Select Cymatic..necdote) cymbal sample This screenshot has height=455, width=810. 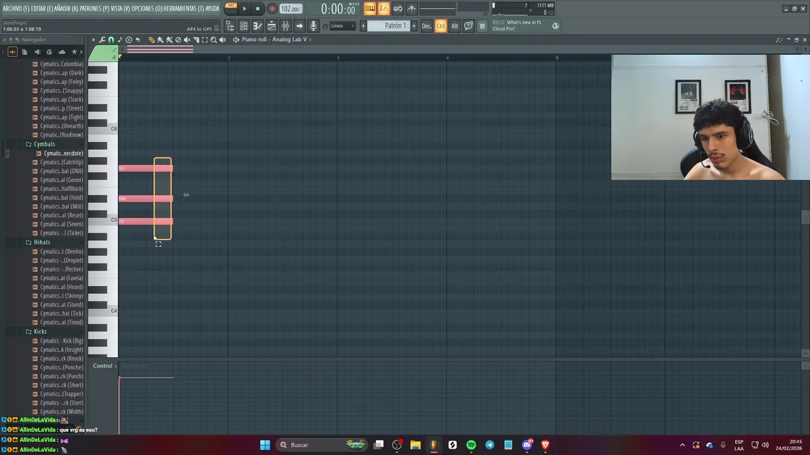point(63,154)
